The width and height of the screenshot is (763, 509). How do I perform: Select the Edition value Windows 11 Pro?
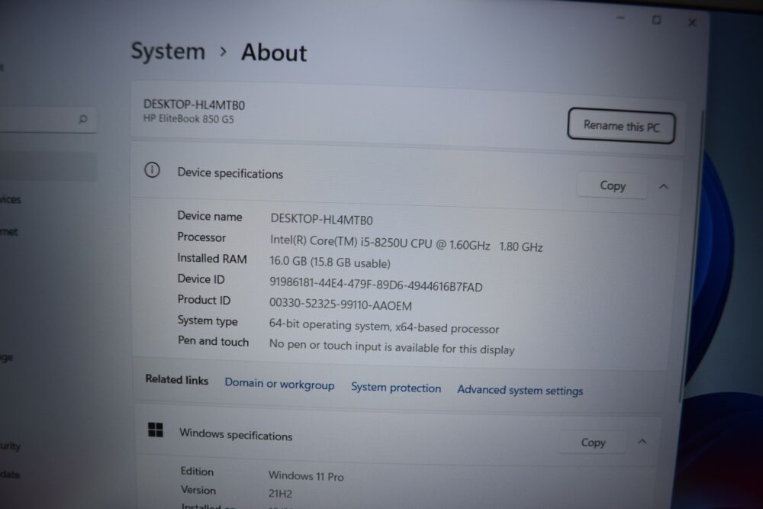(306, 475)
